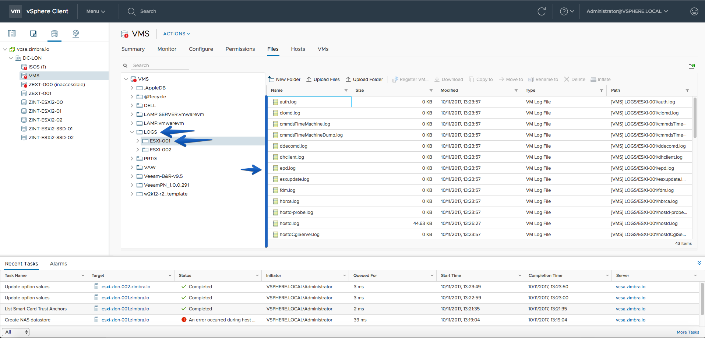Viewport: 705px width, 338px height.
Task: Select ZEXT-000 (inaccessible) datastore
Action: (x=57, y=85)
